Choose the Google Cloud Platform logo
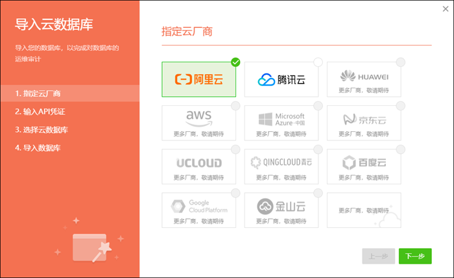 tap(198, 206)
